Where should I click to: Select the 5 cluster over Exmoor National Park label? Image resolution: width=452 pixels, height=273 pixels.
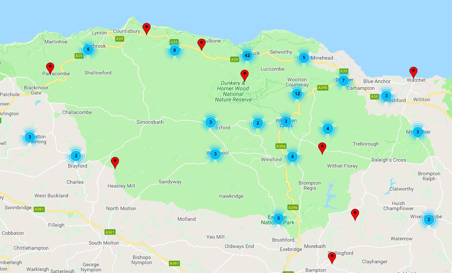[x=278, y=218]
